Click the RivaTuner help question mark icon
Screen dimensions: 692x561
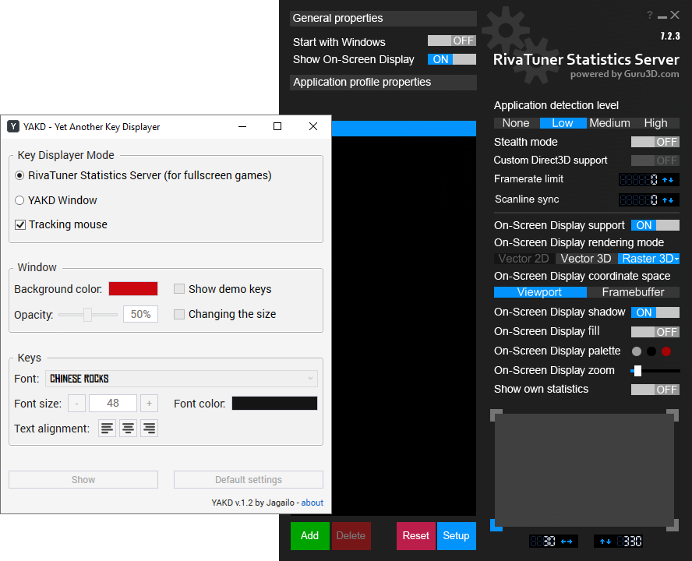[650, 16]
